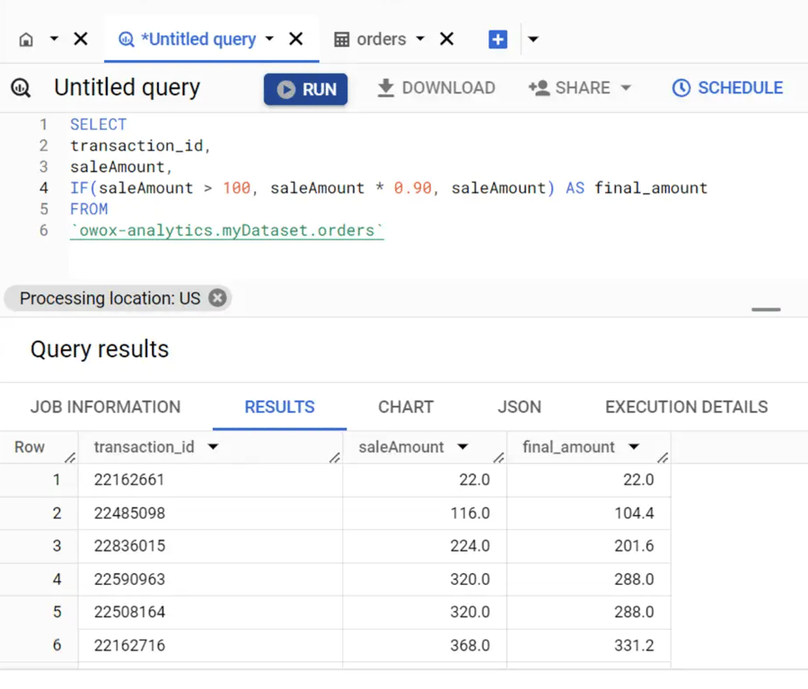Click the Schedule clock icon
Viewport: 808px width, 689px height.
[681, 88]
